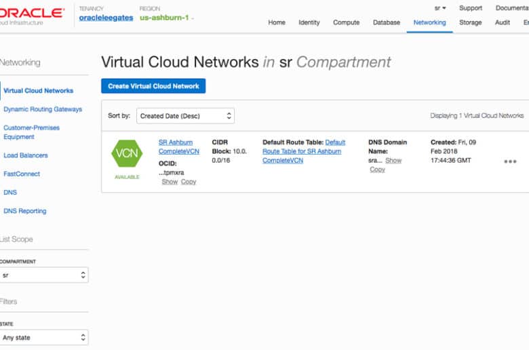Expand the sr user menu
This screenshot has width=529, height=350.
(x=440, y=7)
